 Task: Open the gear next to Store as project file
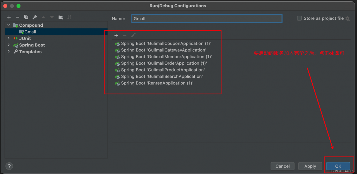(348, 19)
